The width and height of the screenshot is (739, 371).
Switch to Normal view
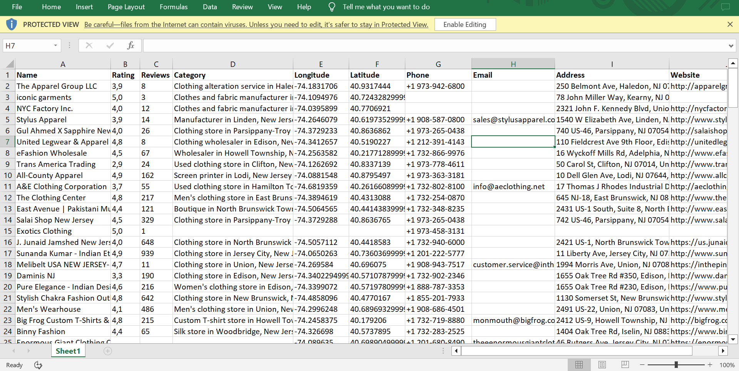pos(579,365)
